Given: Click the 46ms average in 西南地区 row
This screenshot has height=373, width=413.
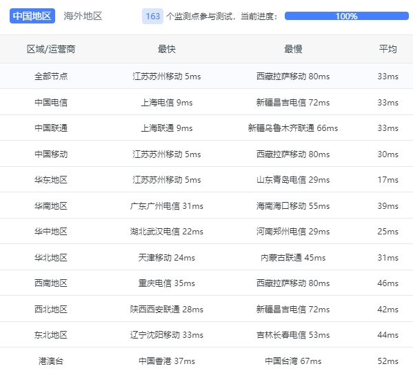Looking at the screenshot, I should coord(387,283).
